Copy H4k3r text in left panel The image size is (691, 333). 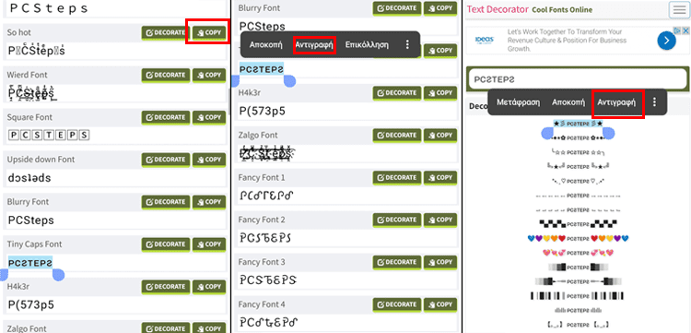[209, 287]
